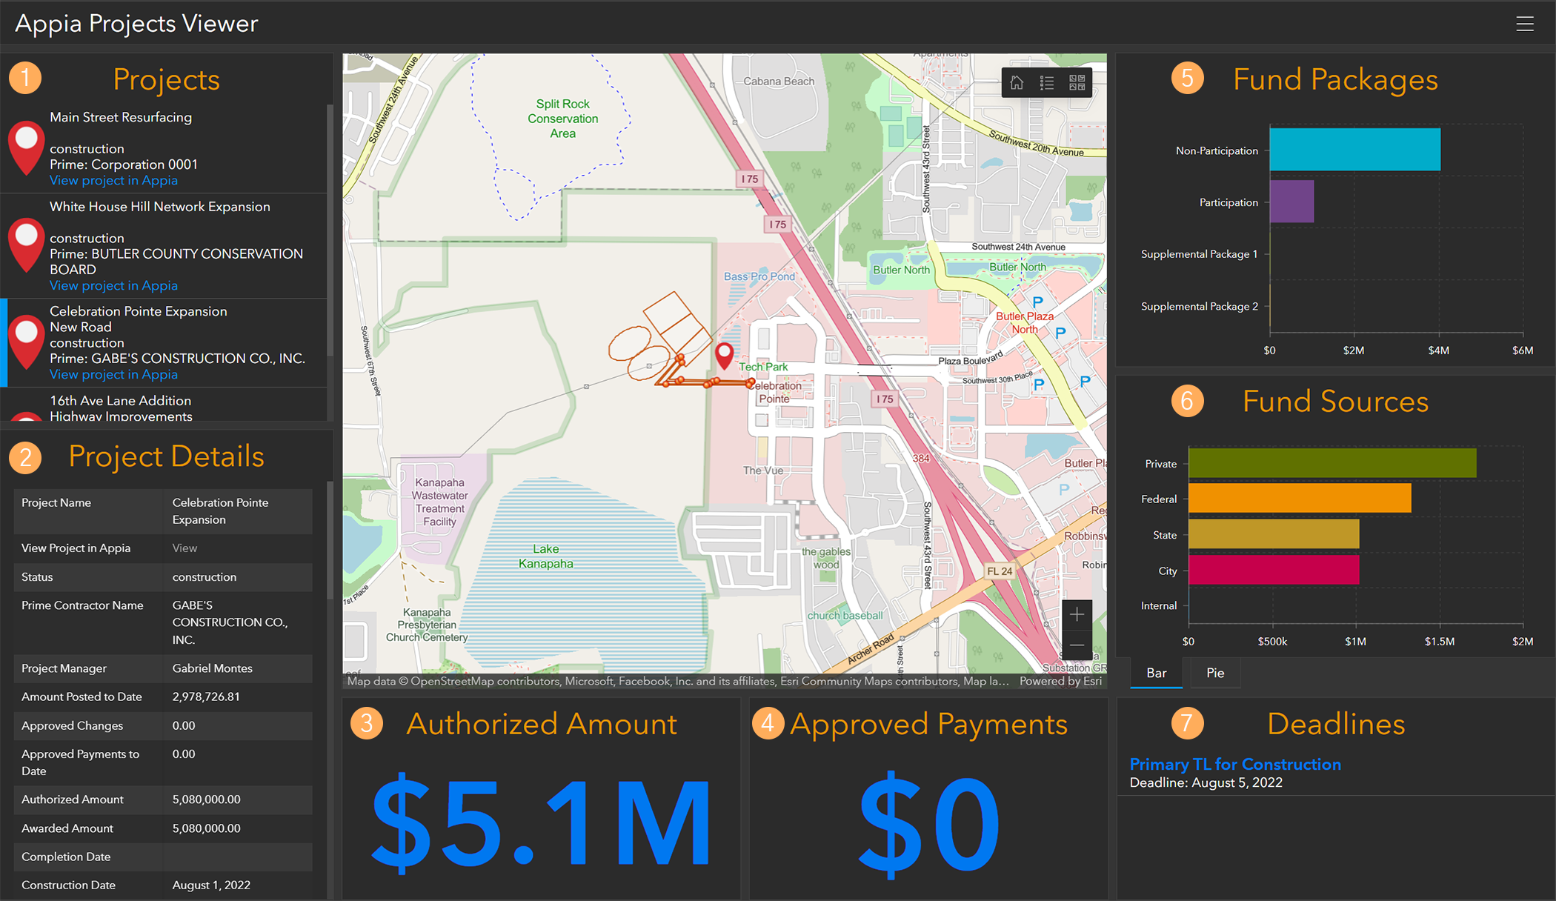Zoom out using the map minus icon

(x=1077, y=645)
